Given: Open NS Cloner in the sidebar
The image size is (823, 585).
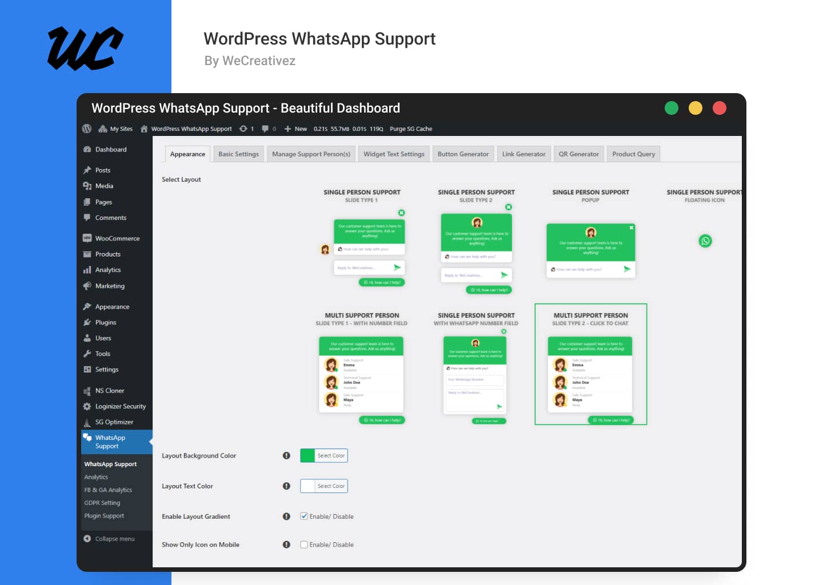Looking at the screenshot, I should 110,391.
